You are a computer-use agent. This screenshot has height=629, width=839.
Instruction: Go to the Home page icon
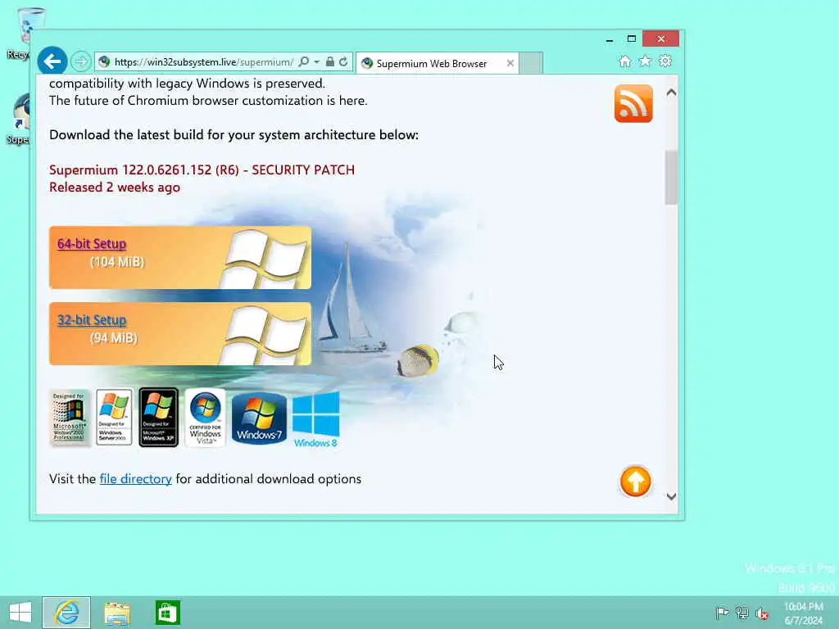625,61
